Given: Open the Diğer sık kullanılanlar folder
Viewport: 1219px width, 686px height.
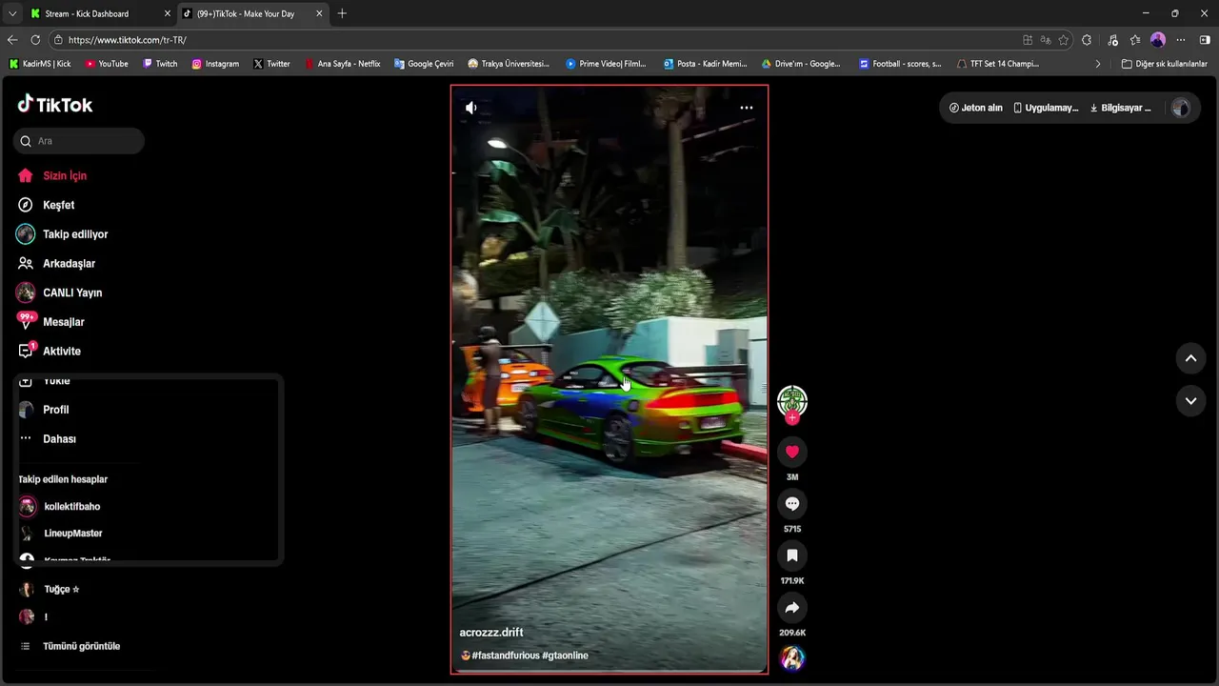Looking at the screenshot, I should pyautogui.click(x=1164, y=64).
